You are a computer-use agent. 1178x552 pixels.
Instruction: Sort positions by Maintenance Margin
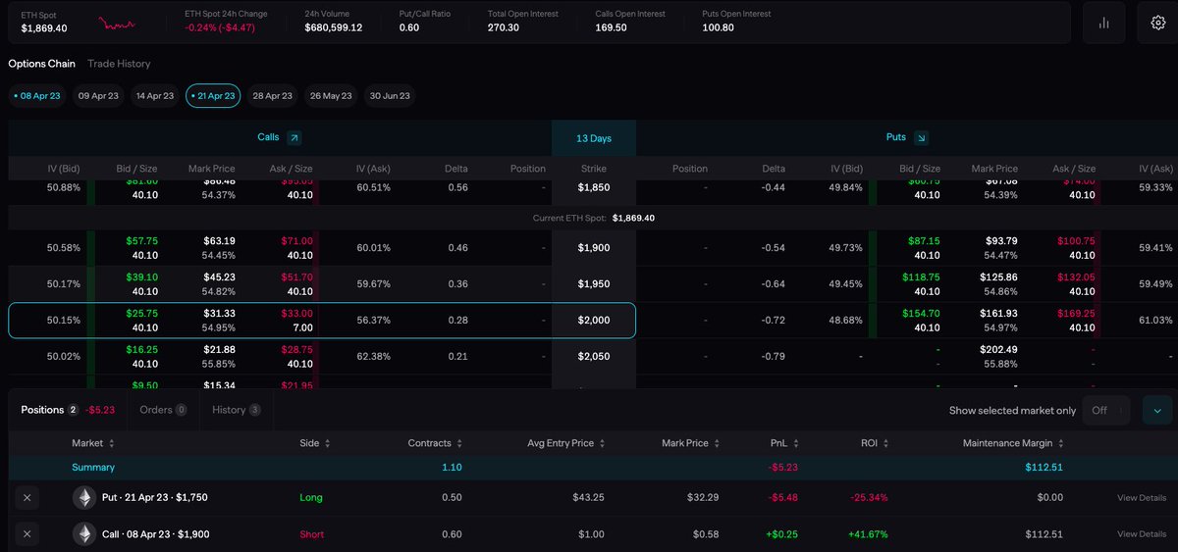pyautogui.click(x=1014, y=443)
